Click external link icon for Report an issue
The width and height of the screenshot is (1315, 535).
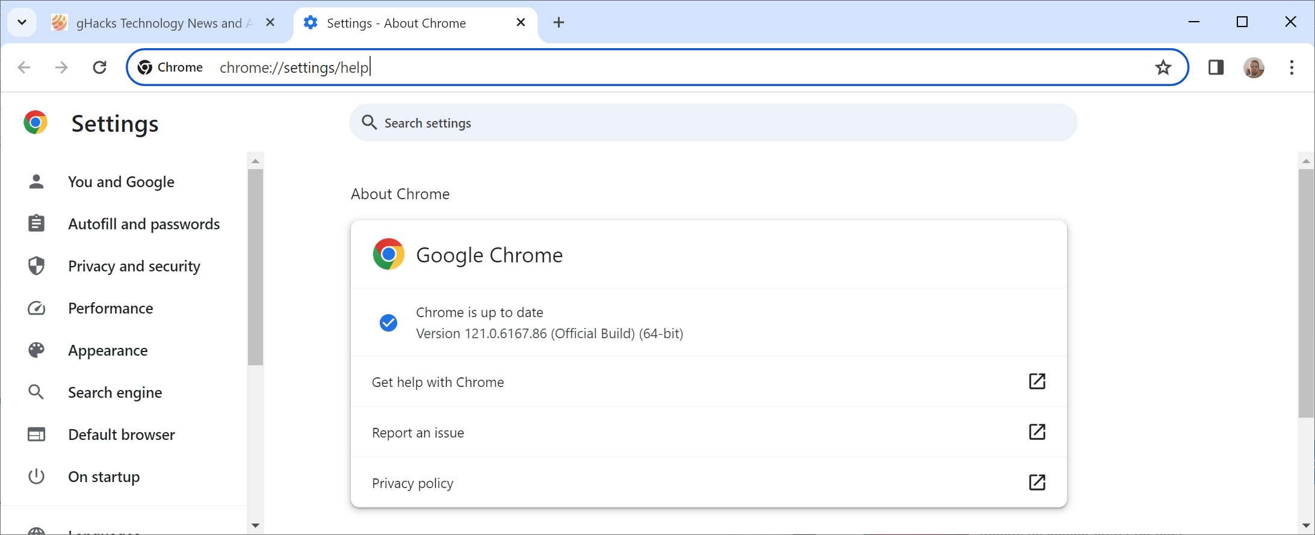pos(1037,431)
